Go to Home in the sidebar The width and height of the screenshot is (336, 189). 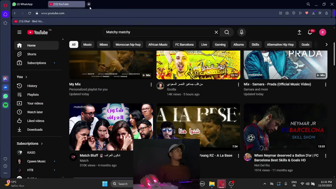click(x=36, y=45)
